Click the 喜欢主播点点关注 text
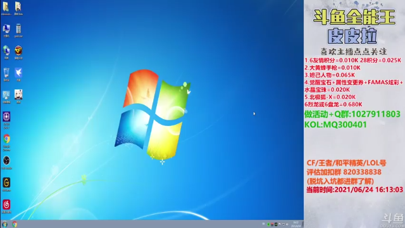 point(354,51)
